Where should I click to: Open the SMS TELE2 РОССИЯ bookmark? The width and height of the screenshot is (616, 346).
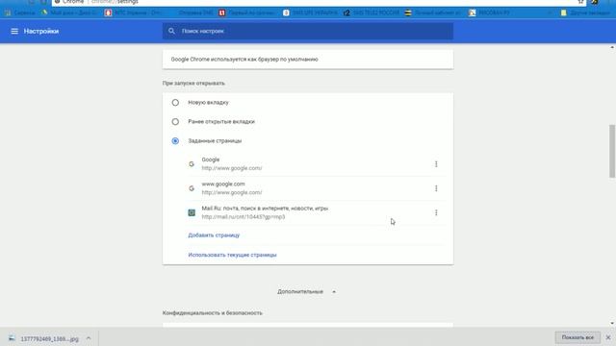click(372, 12)
